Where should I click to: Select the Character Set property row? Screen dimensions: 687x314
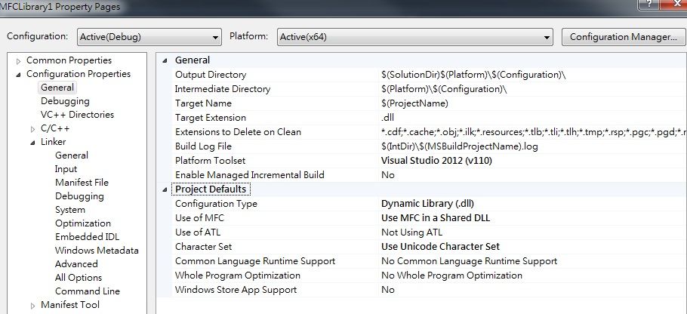tap(204, 247)
